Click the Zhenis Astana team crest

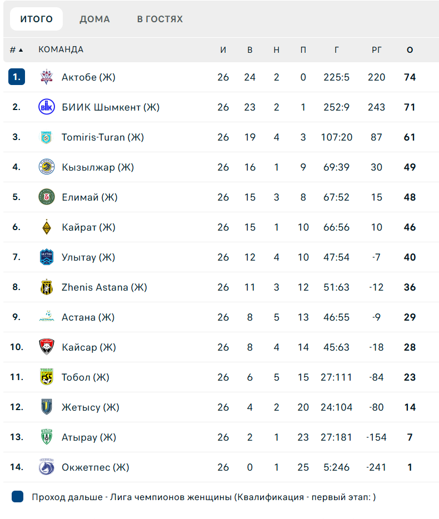click(x=47, y=287)
